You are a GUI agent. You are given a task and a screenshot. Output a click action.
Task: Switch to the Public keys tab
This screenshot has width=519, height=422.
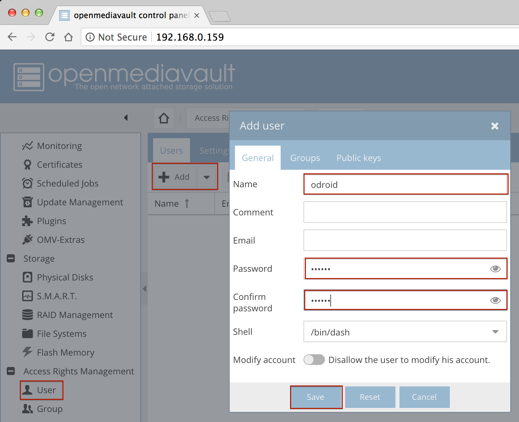pos(359,158)
